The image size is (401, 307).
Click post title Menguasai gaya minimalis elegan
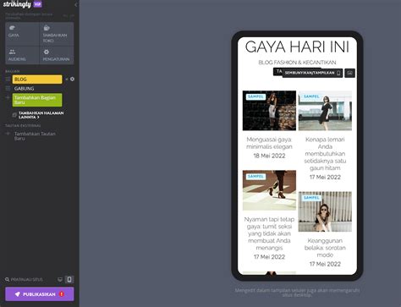[269, 143]
